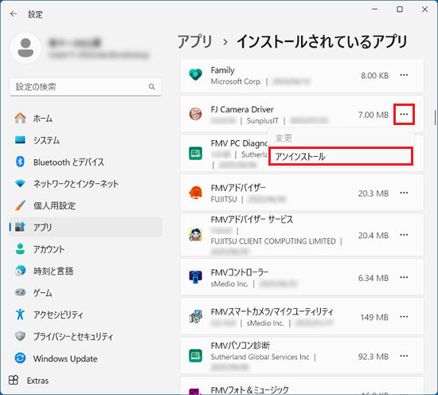Open FMVパソコン診断 options menu
438x395 pixels.
pos(404,356)
